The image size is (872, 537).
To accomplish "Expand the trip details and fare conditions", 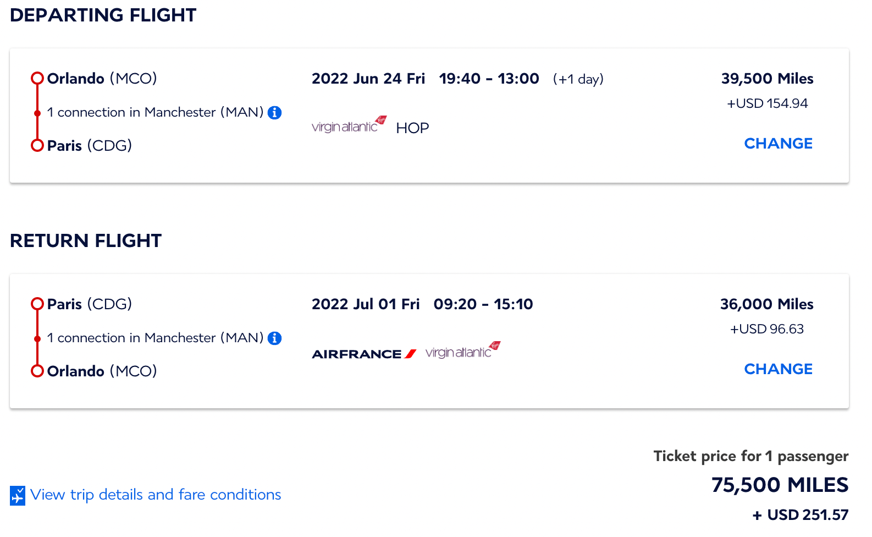I will (156, 495).
